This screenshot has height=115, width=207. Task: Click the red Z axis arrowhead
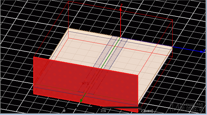(120, 9)
